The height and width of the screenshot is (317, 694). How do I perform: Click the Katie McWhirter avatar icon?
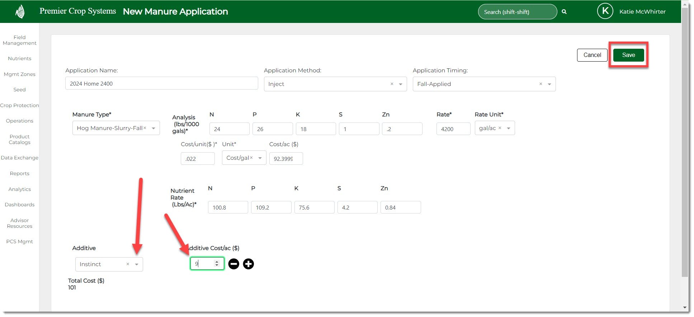tap(605, 11)
